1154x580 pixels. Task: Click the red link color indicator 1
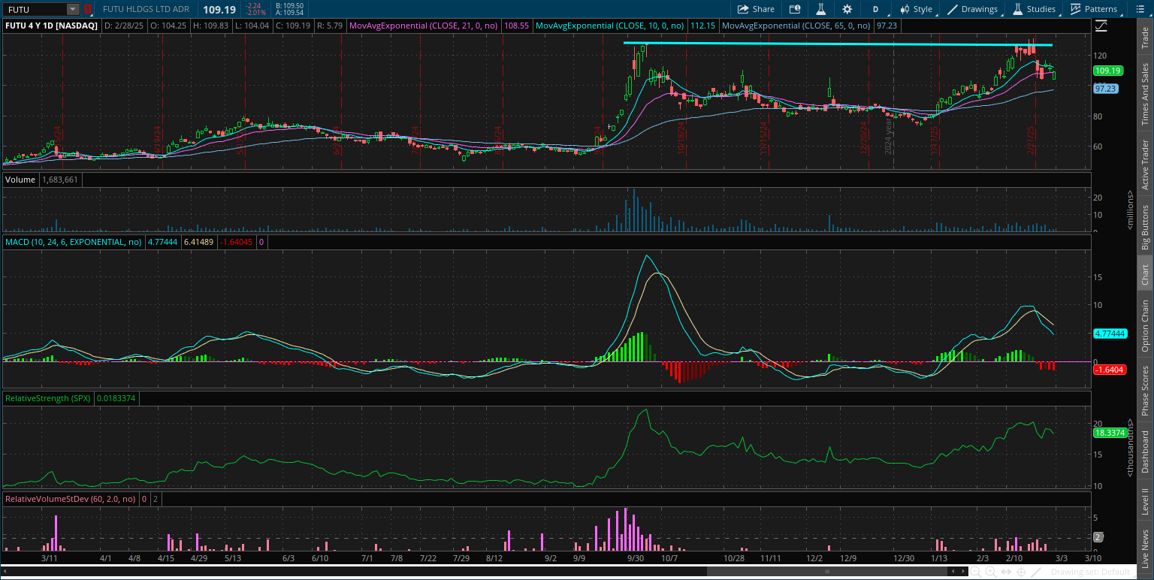87,10
